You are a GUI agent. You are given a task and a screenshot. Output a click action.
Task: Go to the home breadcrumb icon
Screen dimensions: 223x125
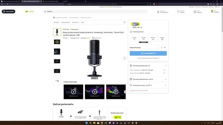tap(54, 18)
